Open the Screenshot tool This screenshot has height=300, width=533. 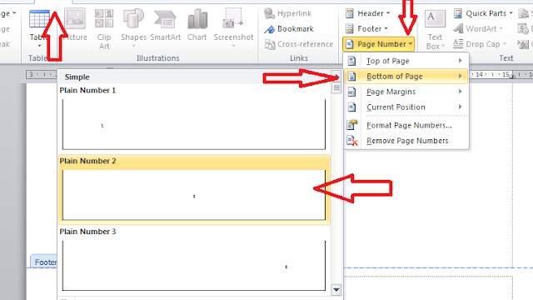click(233, 28)
